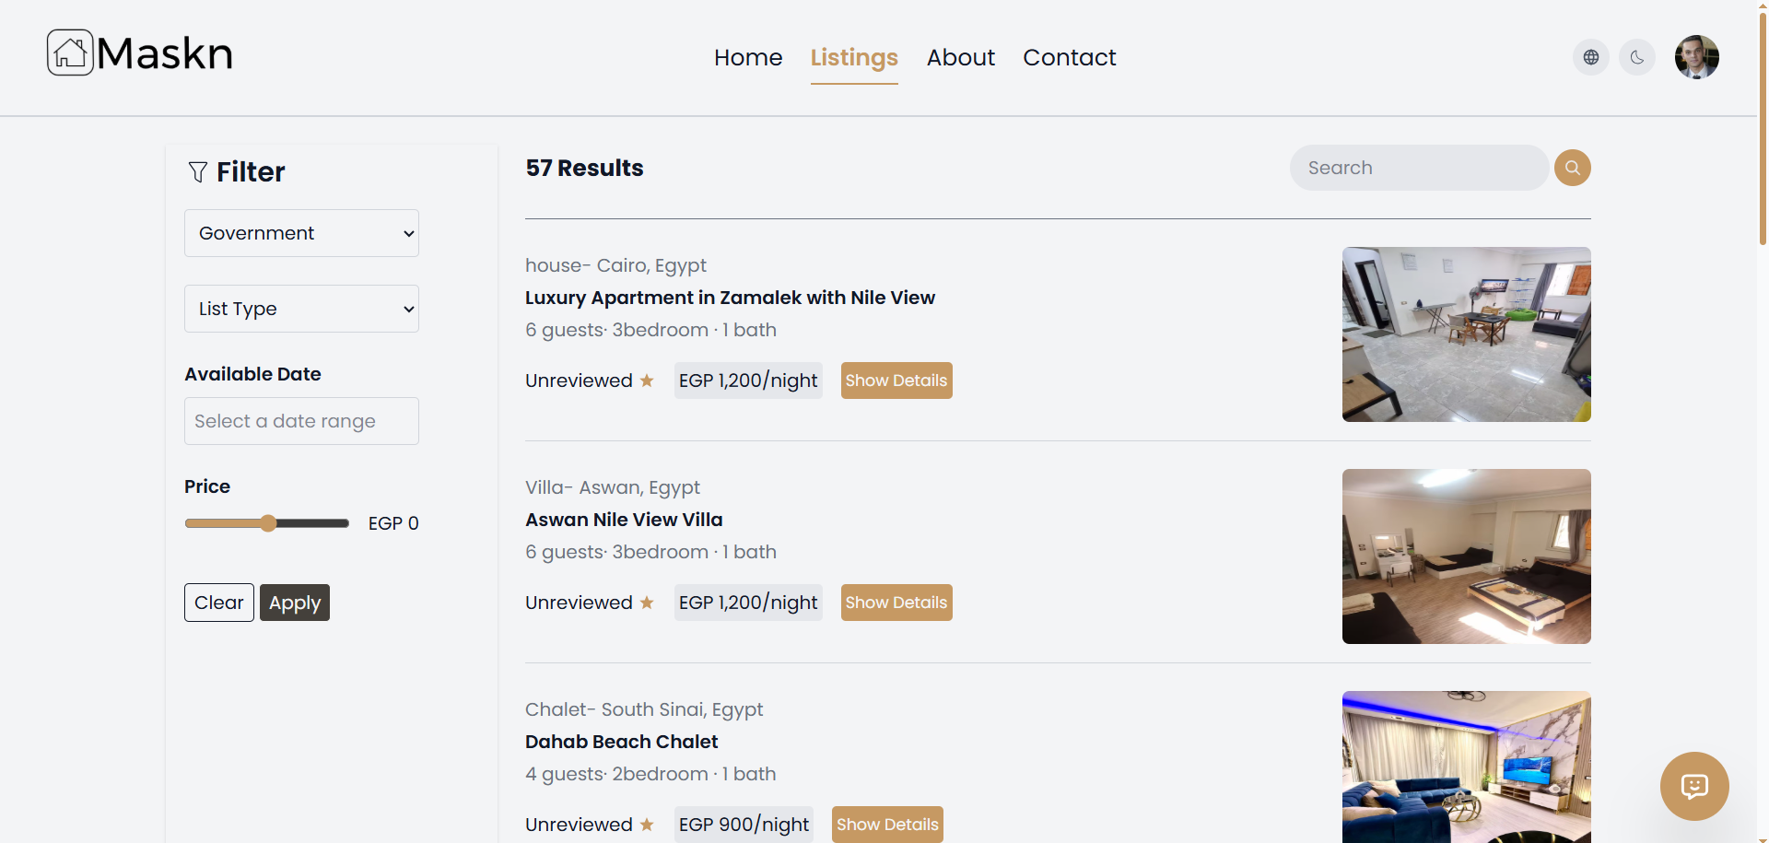
Task: Open the About page
Action: coord(961,57)
